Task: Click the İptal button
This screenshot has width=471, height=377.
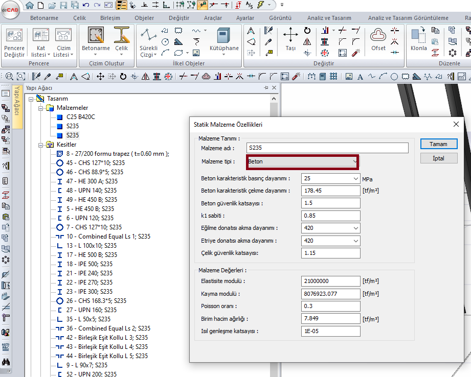Action: (x=439, y=158)
